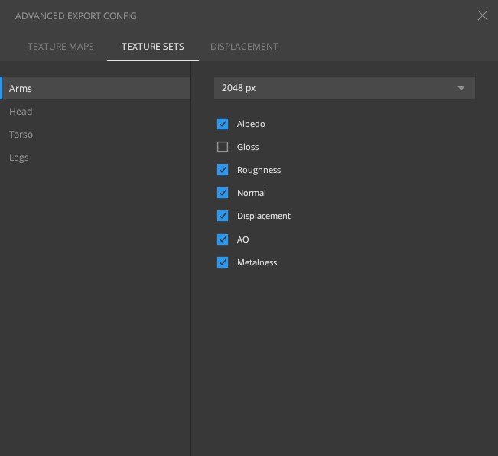
Task: Open the Displacement tab
Action: point(244,47)
